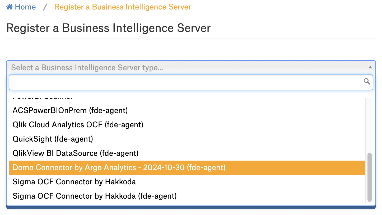Select Qlik Cloud Analytics OCF (fde-agent)
382x215 pixels.
(x=187, y=125)
